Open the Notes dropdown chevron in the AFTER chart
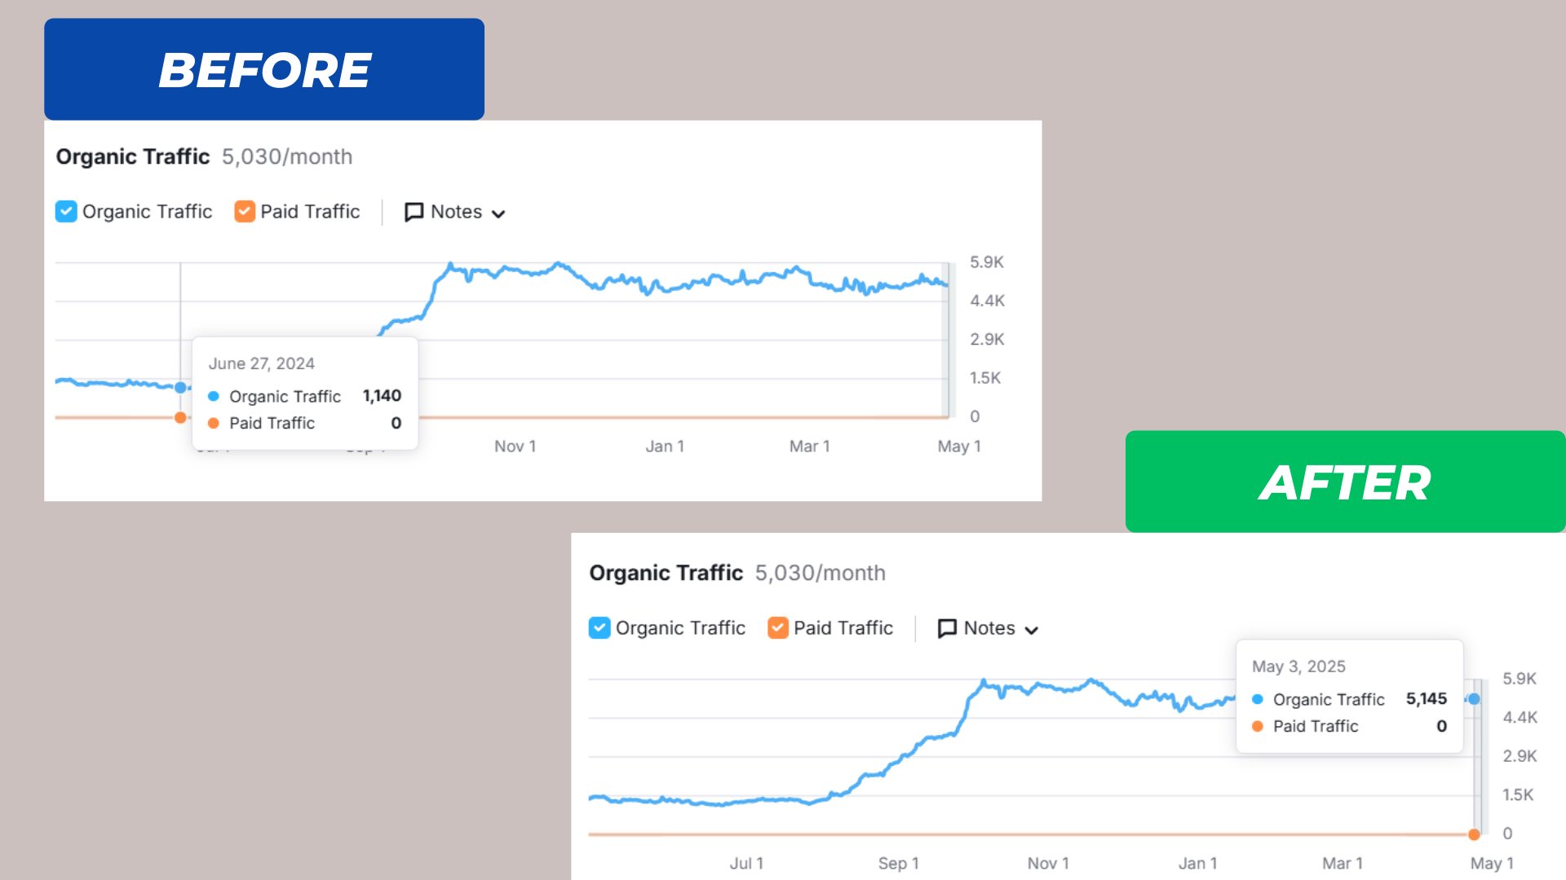1566x880 pixels. coord(1032,630)
